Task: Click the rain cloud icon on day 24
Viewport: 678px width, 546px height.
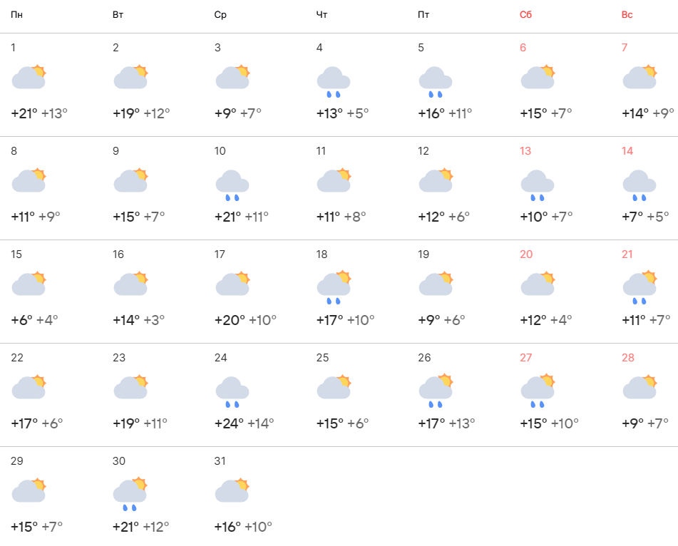Action: (x=232, y=391)
